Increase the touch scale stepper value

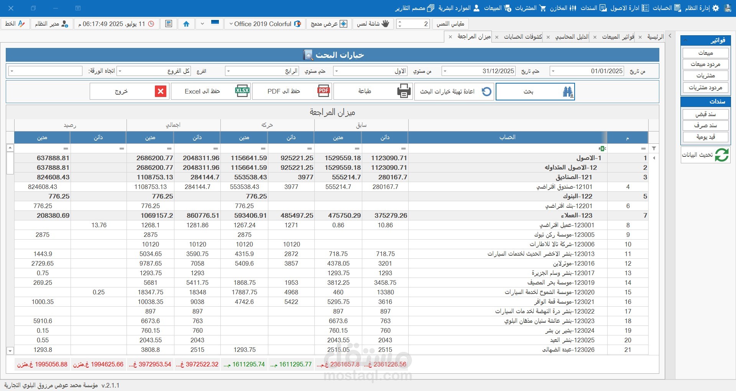pos(400,22)
